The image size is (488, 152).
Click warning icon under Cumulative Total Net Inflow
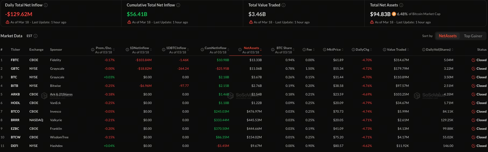coord(129,22)
